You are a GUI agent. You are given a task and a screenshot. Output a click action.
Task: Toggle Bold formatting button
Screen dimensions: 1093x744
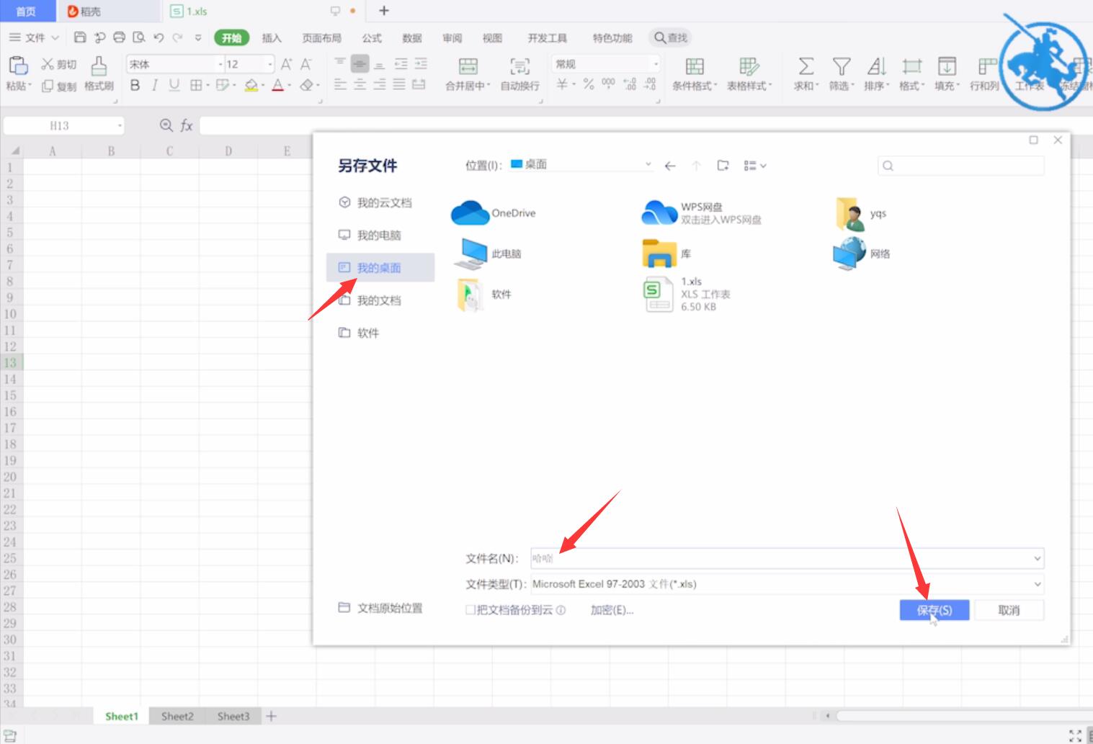coord(135,85)
